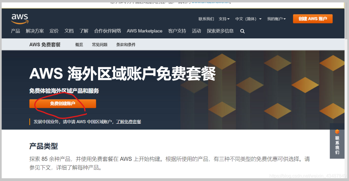Click the 探索 85 余种产品 paragraph

tap(169, 163)
